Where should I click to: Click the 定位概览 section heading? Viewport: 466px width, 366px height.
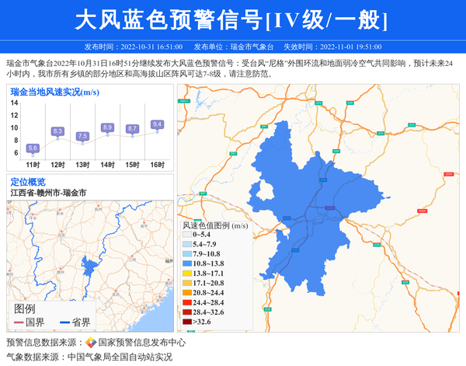[28, 182]
